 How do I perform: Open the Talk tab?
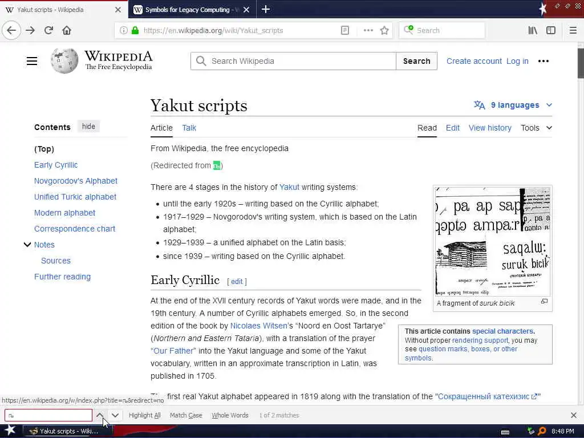(189, 128)
